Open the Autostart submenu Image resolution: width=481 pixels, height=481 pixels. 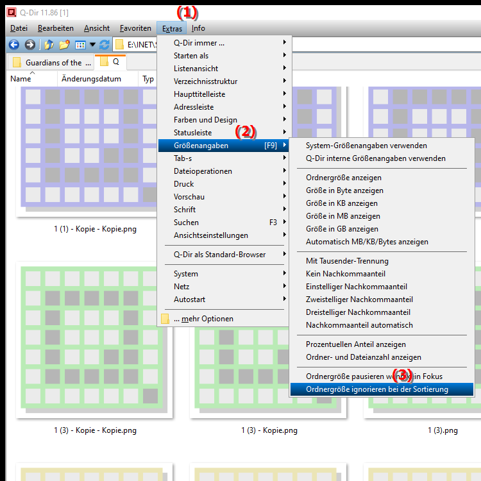(223, 300)
